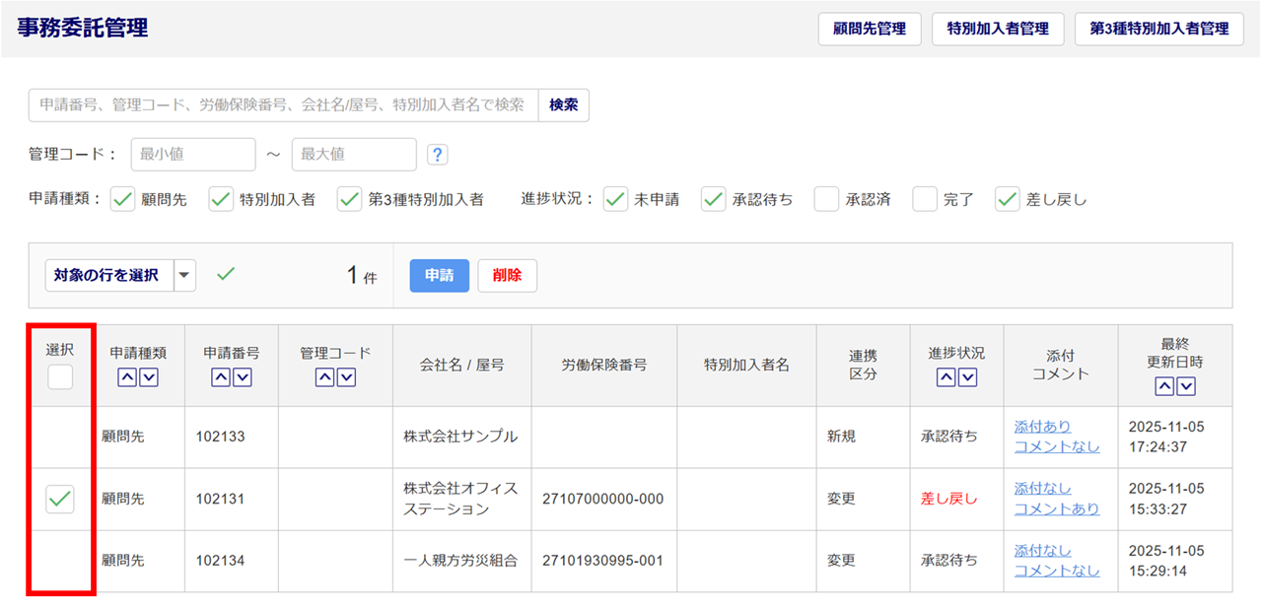Enable the 承認済 status filter
Viewport: 1262px width, 607px height.
826,199
